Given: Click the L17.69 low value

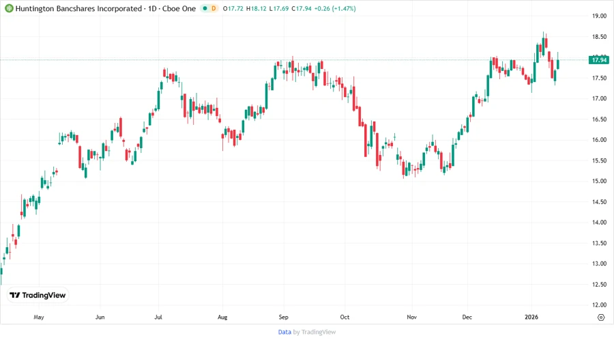Looking at the screenshot, I should point(279,9).
